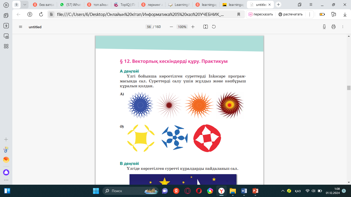
Task: Zoom in the PDF with plus icon
Action: 193,27
